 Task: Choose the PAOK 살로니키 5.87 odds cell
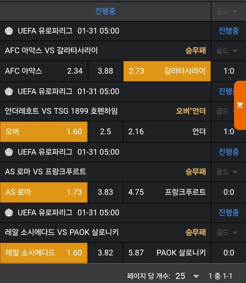coord(167,253)
